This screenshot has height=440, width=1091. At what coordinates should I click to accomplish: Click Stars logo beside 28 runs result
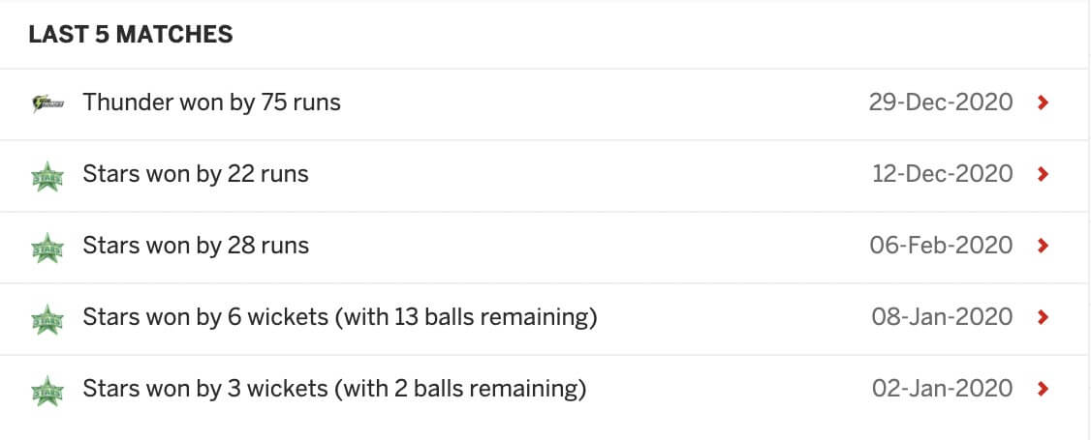click(48, 247)
